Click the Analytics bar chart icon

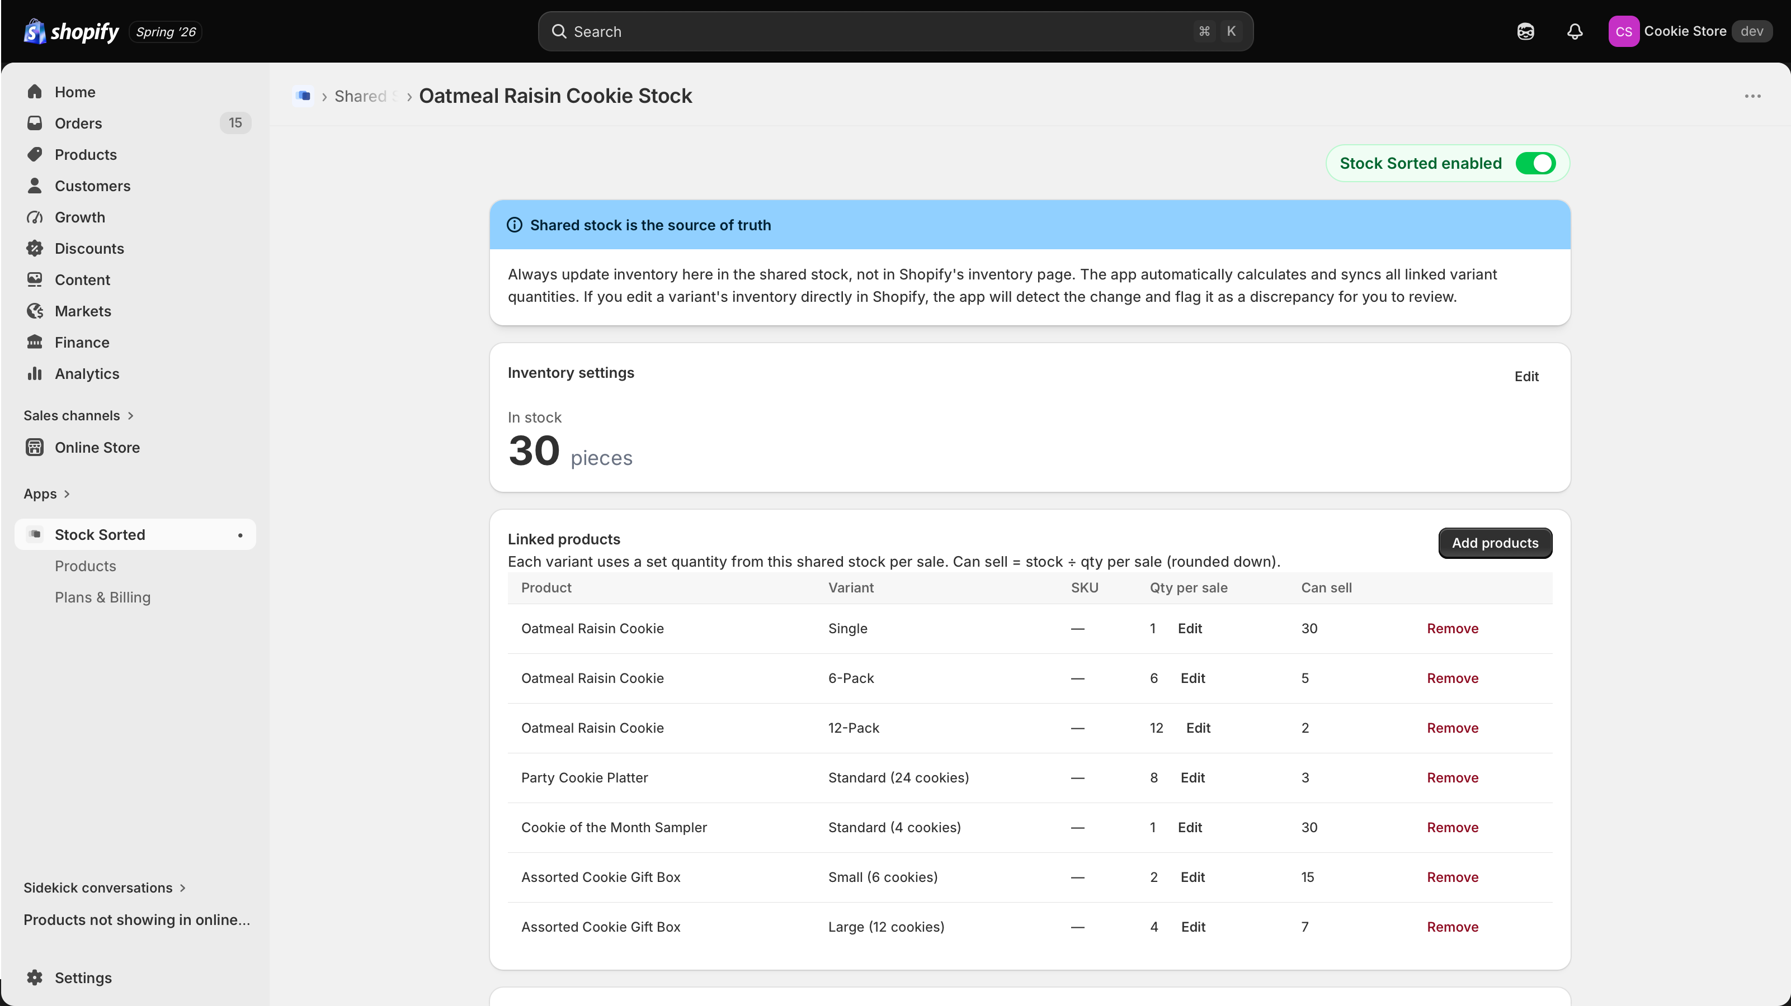[x=35, y=373]
